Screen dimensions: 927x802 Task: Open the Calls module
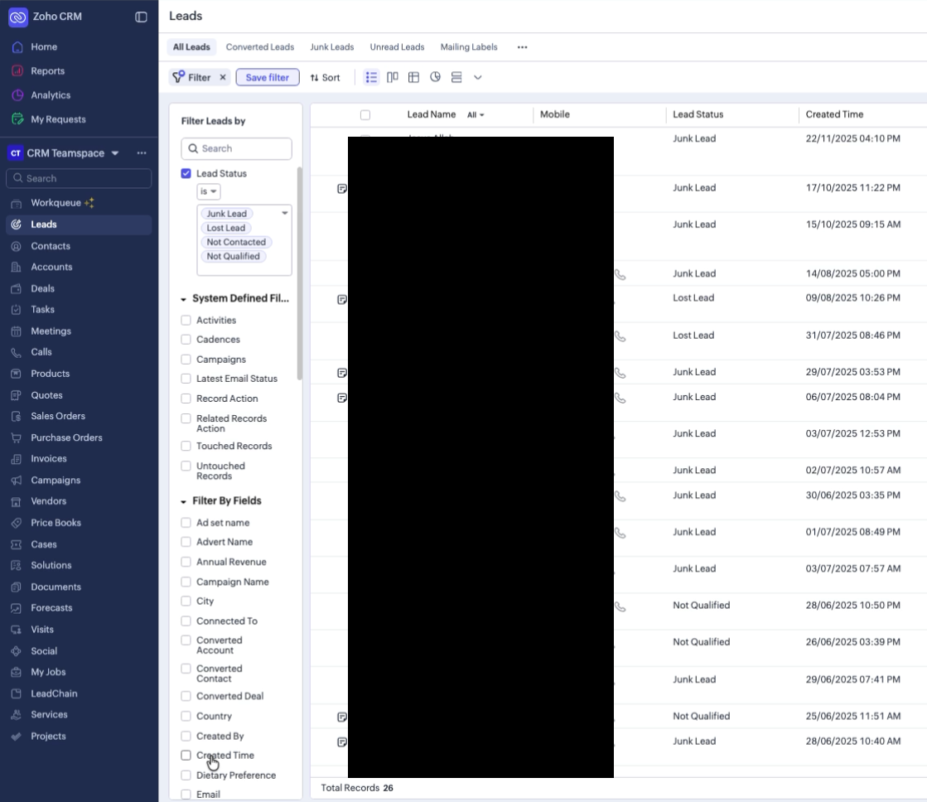coord(41,352)
